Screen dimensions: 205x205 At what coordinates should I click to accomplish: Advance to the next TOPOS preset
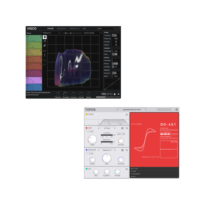point(146,109)
